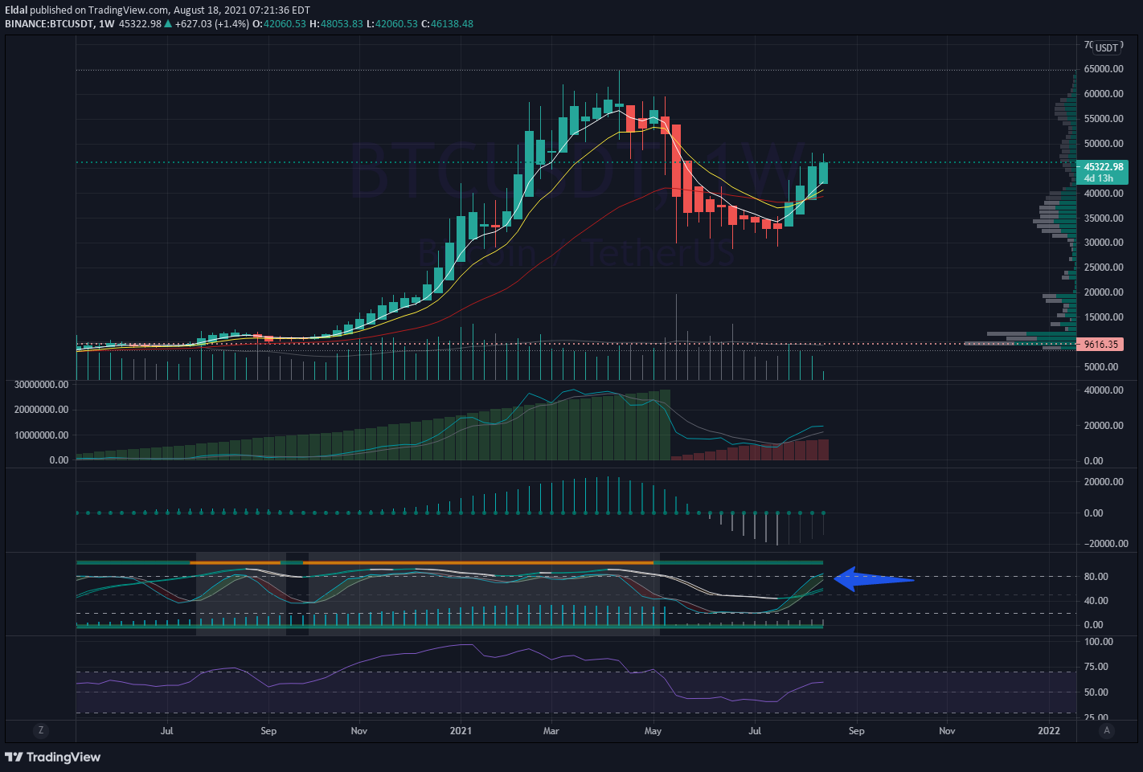Click the 35000.00 price axis label
Viewport: 1143px width, 772px height.
1104,219
